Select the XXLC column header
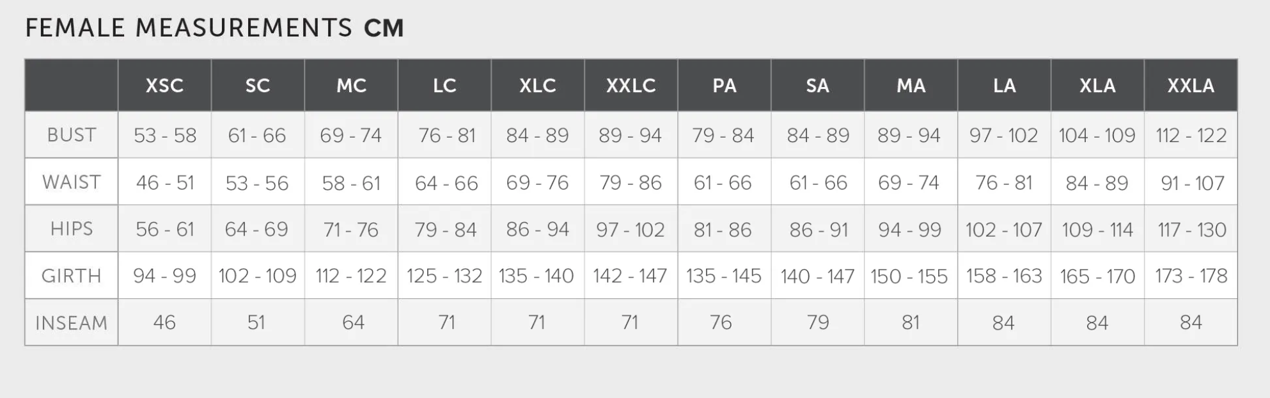This screenshot has width=1270, height=398. point(631,86)
